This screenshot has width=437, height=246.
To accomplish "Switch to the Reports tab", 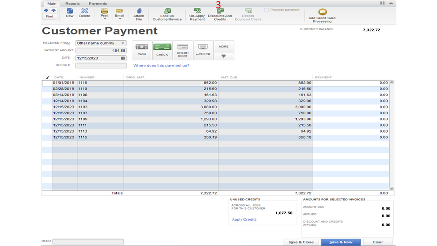I will (x=73, y=4).
